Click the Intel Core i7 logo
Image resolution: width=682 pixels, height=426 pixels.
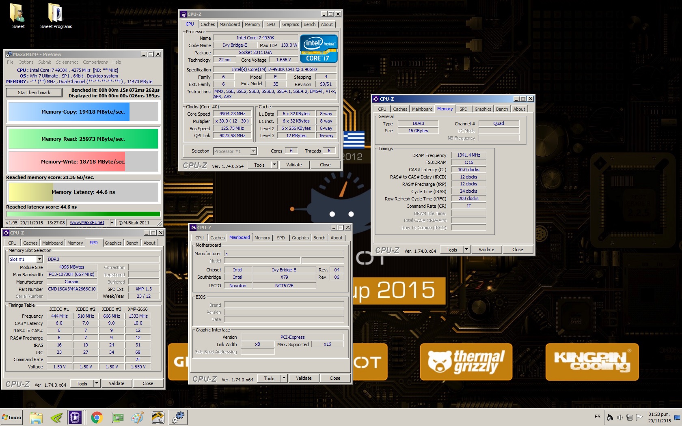[319, 49]
